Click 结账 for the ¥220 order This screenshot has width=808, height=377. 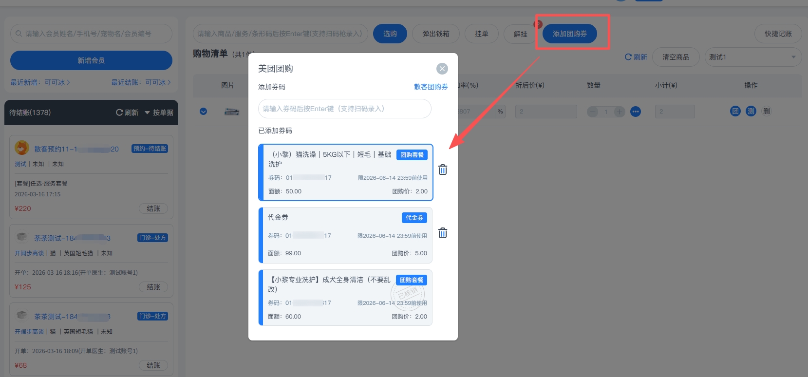tap(153, 208)
